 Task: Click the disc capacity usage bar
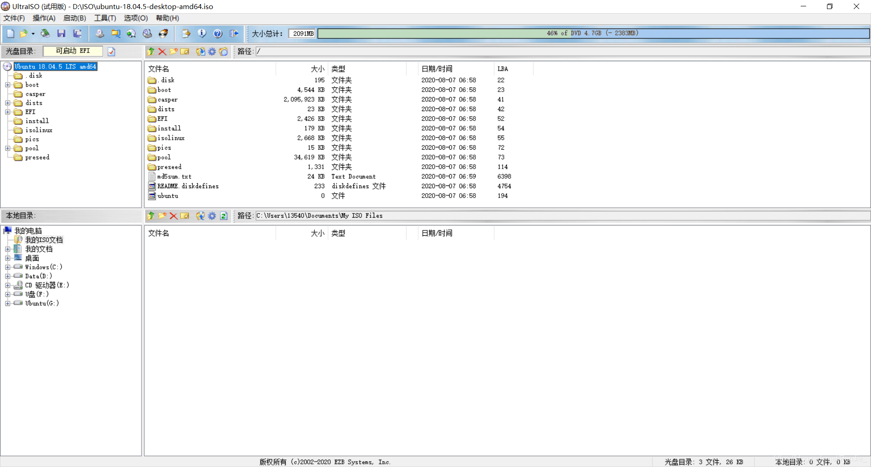click(x=593, y=34)
